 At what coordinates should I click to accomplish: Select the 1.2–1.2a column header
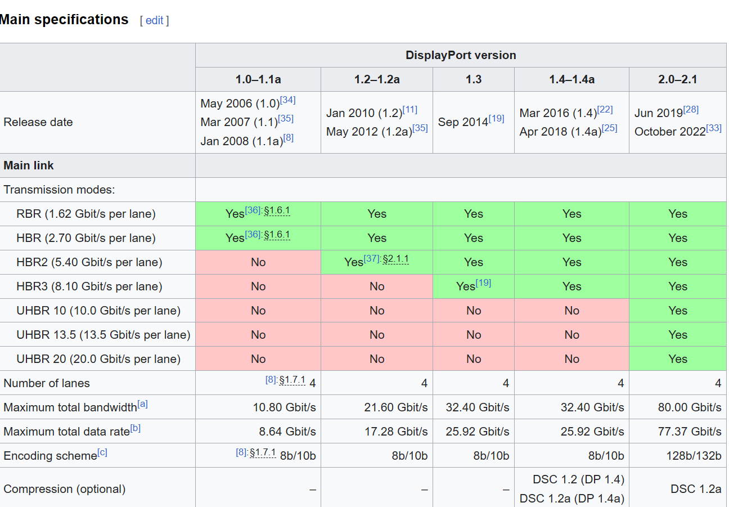coord(377,79)
